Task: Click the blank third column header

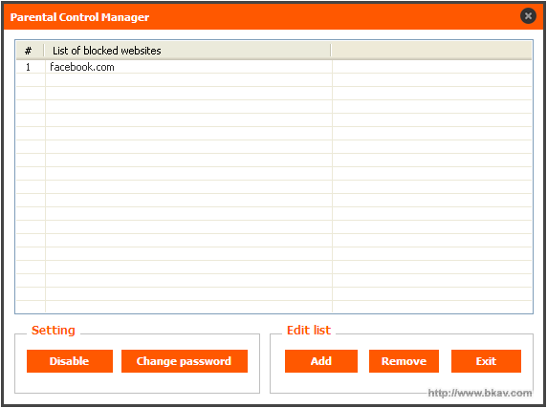Action: click(431, 51)
